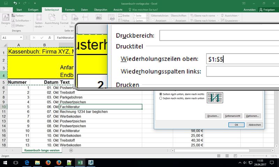Add a new sheet with plus icon
Screen dimensions: 279x167
point(71,150)
